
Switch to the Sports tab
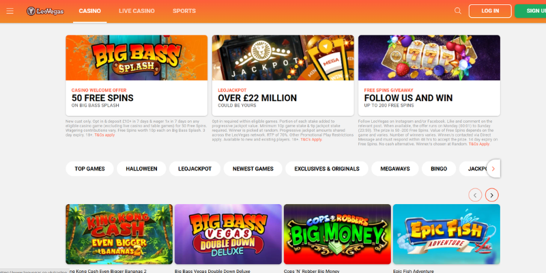pyautogui.click(x=184, y=11)
